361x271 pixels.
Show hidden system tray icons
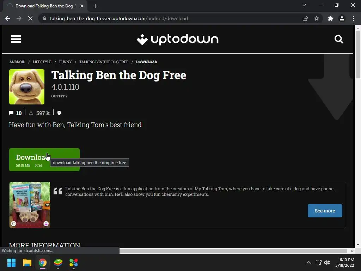[309, 263]
